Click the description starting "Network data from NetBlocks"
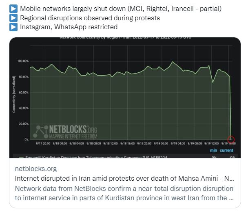Viewport: 248px width, 212px height. coord(124,193)
